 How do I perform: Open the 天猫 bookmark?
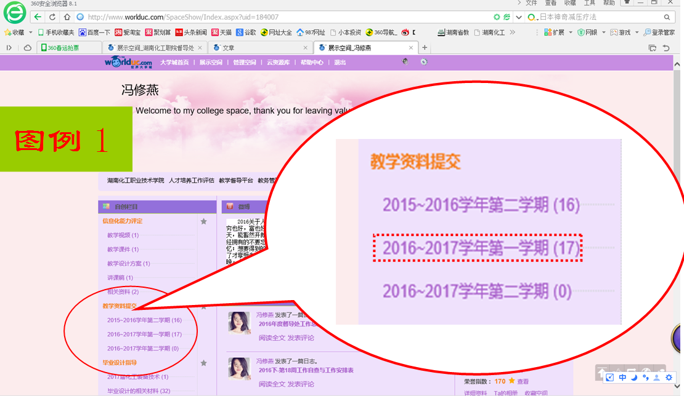[222, 32]
